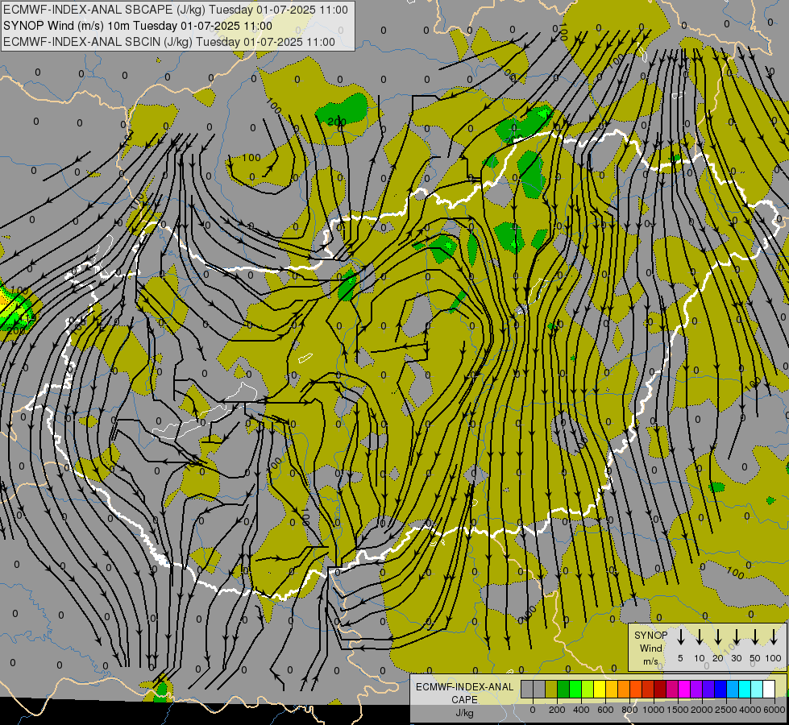Click the SYNOP label in wind legend
This screenshot has width=789, height=725.
coord(650,636)
